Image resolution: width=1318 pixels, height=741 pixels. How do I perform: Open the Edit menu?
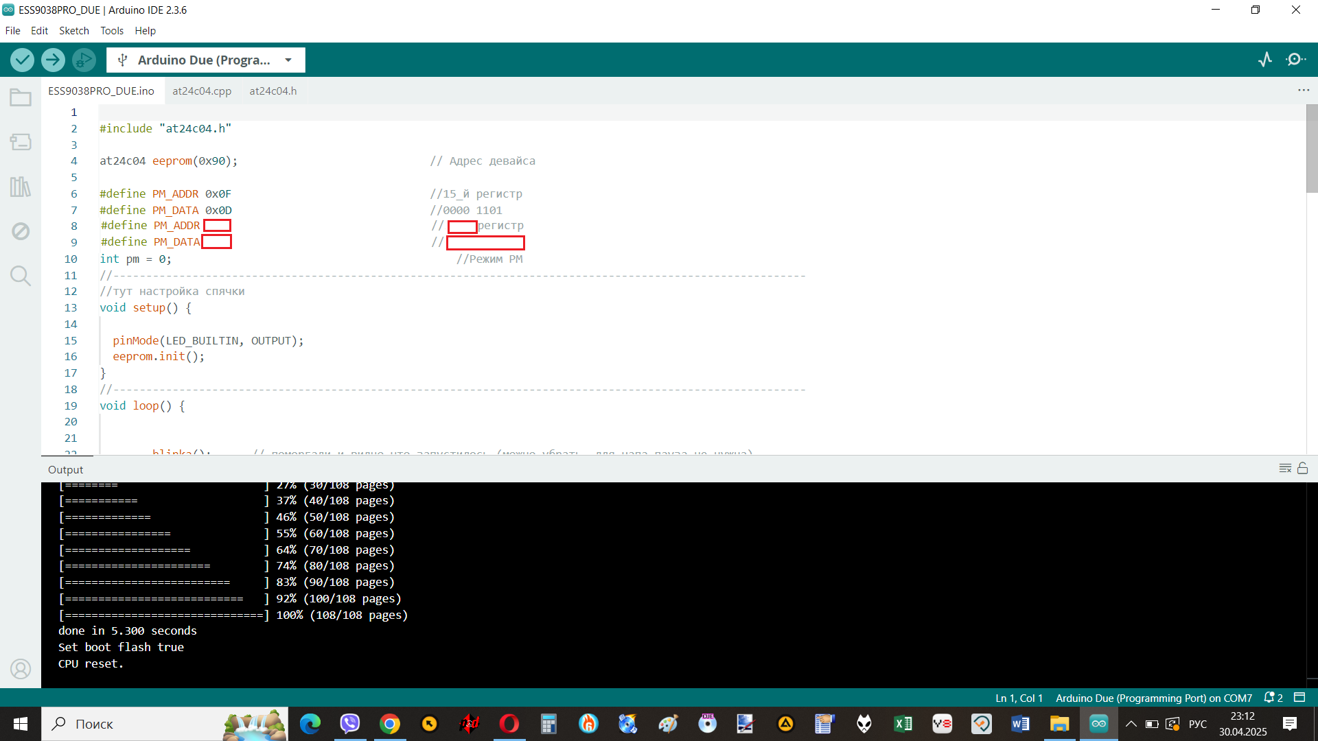[39, 31]
